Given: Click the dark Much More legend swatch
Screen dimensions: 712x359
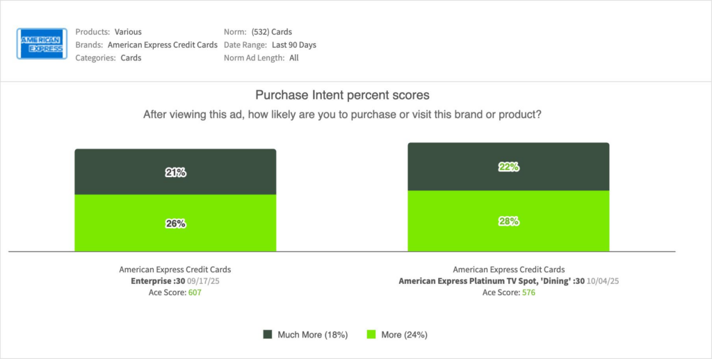Looking at the screenshot, I should pos(268,335).
